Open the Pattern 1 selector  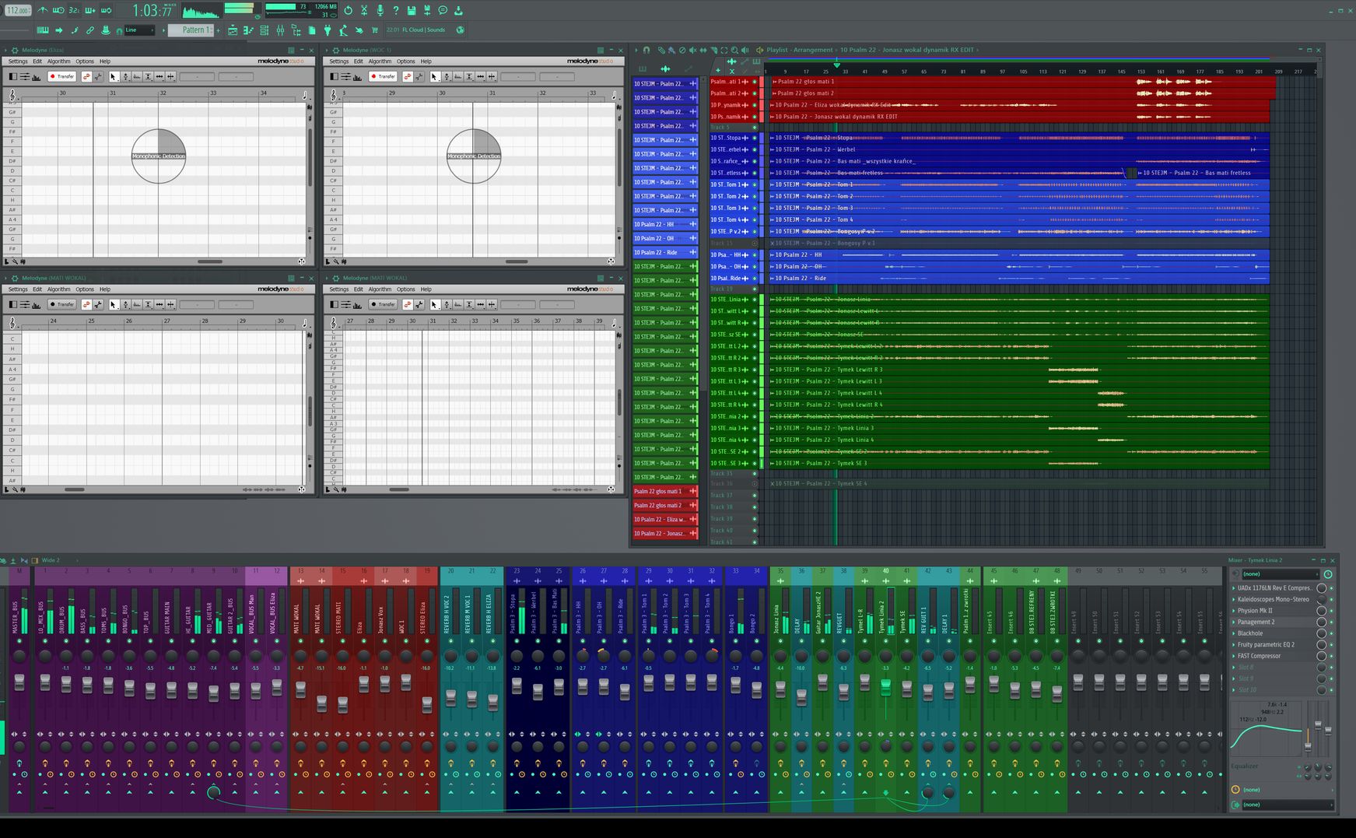tap(190, 30)
